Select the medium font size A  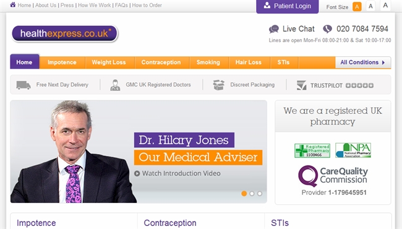tap(370, 6)
